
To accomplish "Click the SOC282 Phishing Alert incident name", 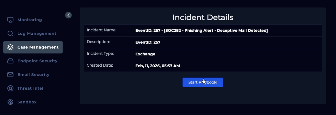I will click(x=201, y=30).
